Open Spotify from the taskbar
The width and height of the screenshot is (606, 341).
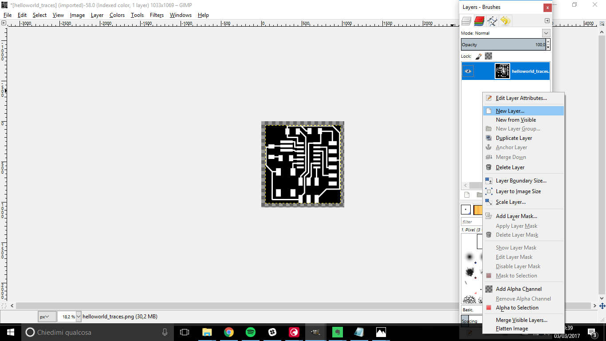coord(250,332)
